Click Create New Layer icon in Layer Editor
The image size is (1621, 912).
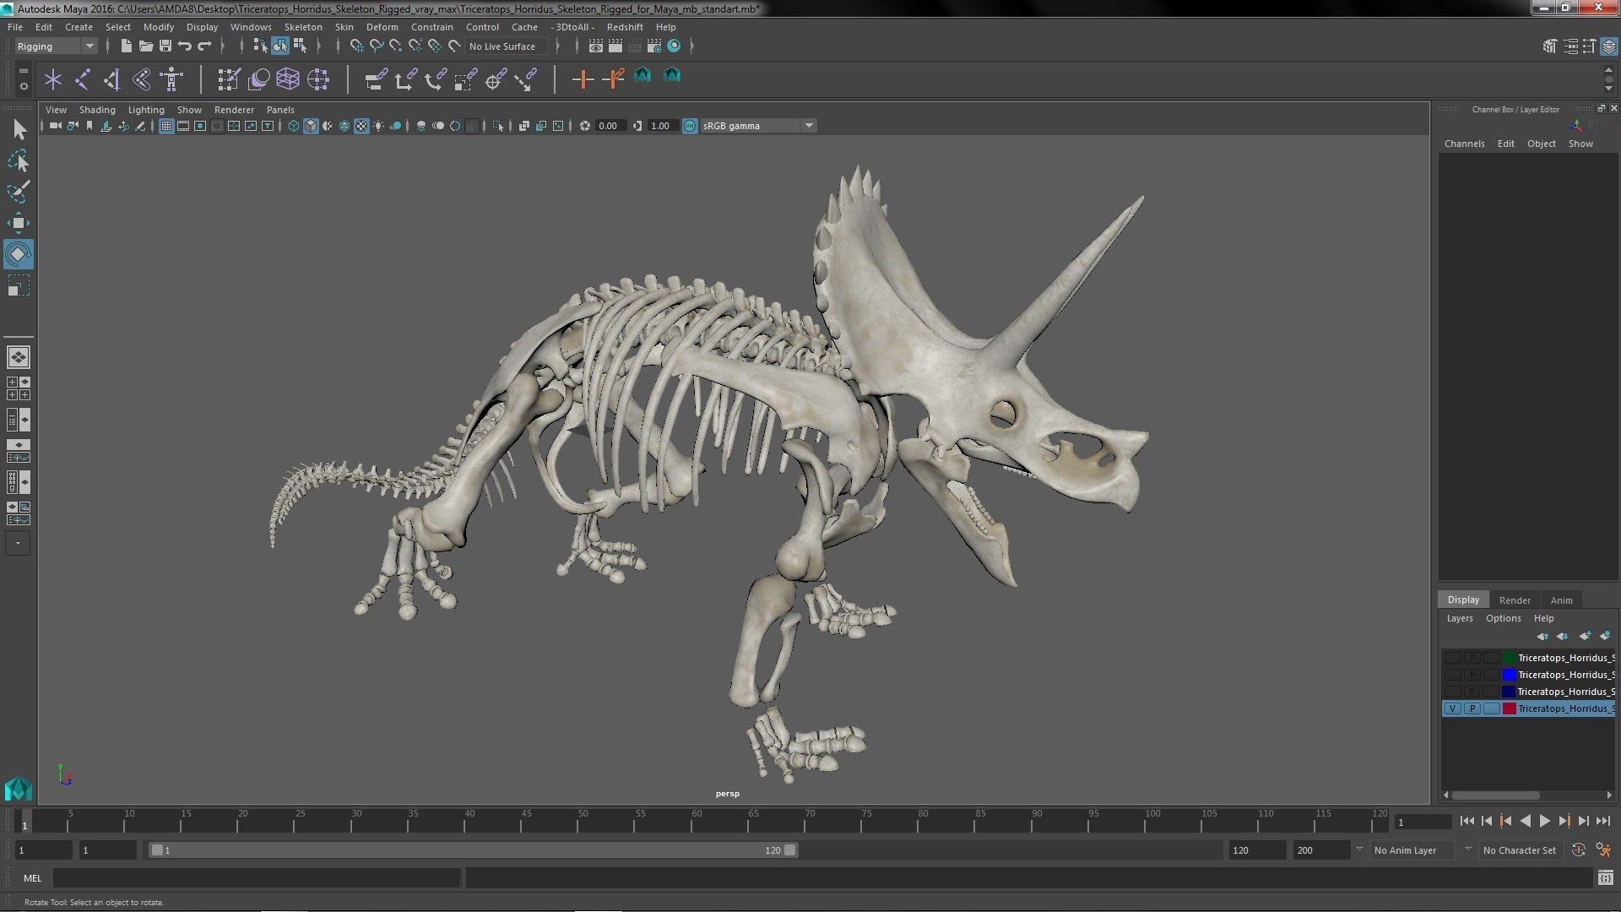(x=1585, y=636)
